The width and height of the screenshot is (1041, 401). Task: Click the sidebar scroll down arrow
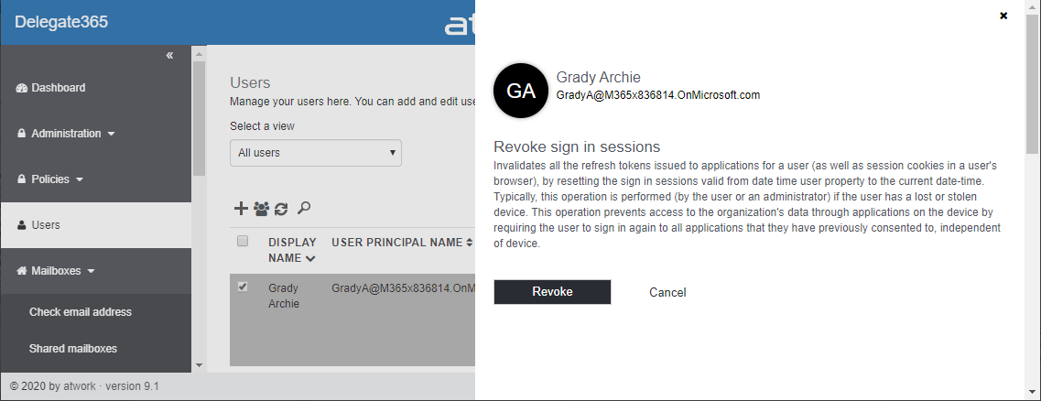199,365
